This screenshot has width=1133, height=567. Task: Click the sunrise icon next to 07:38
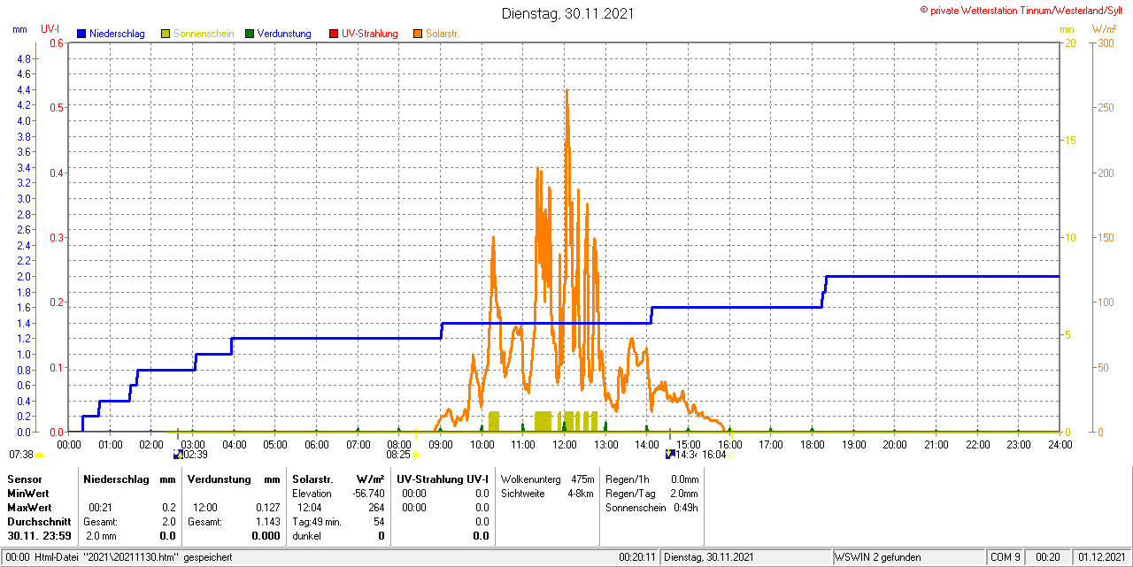pos(39,455)
